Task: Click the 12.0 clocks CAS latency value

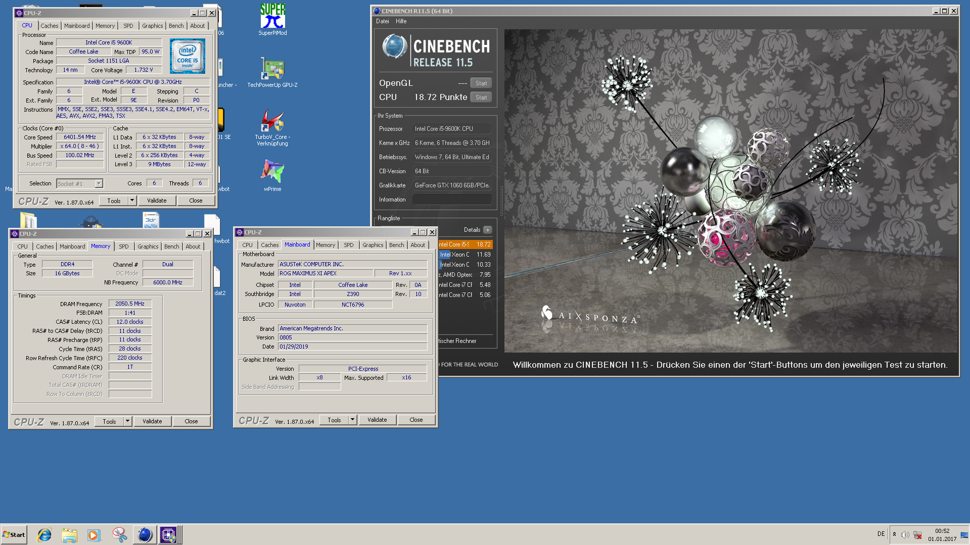Action: click(130, 322)
